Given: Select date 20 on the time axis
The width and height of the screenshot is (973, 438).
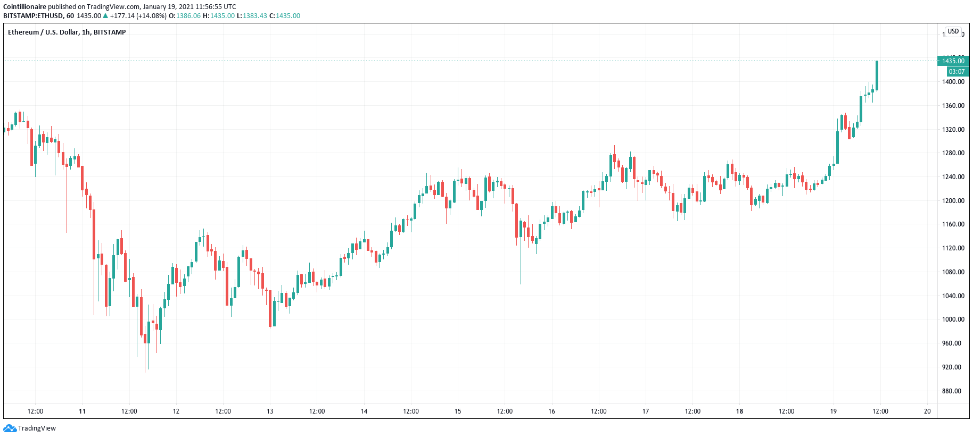Looking at the screenshot, I should [927, 411].
